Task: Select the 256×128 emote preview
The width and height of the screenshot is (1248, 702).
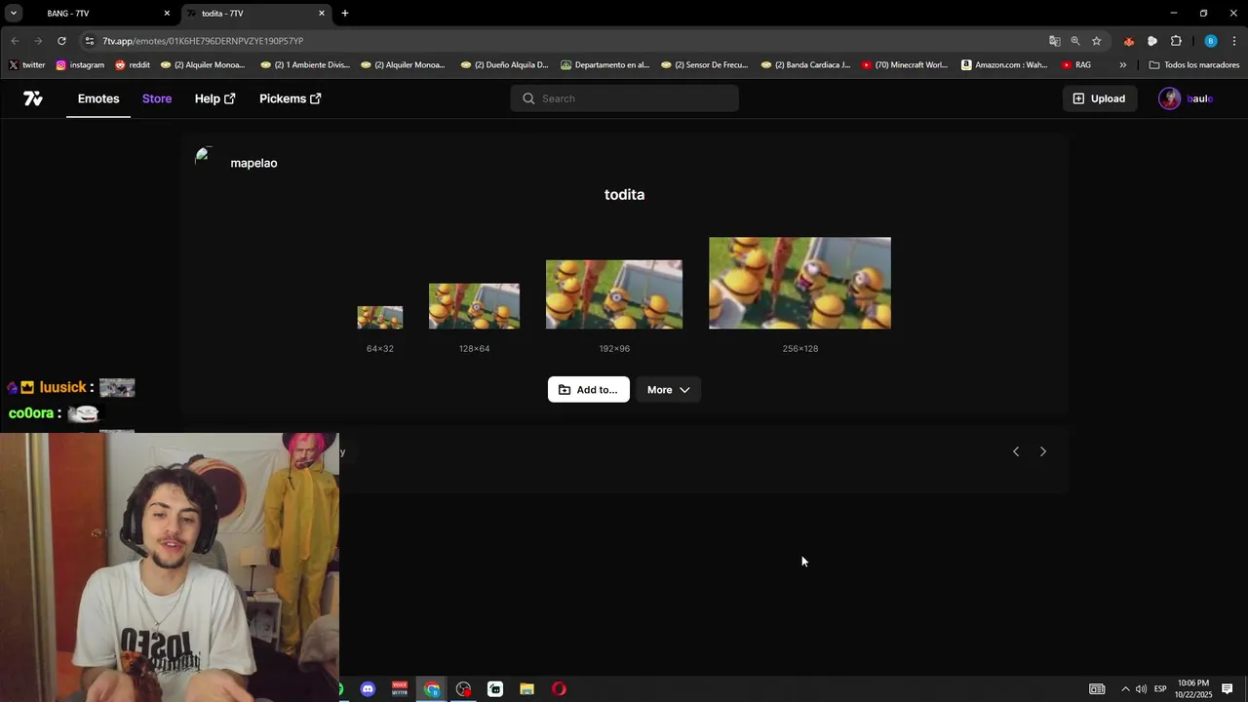Action: click(799, 283)
